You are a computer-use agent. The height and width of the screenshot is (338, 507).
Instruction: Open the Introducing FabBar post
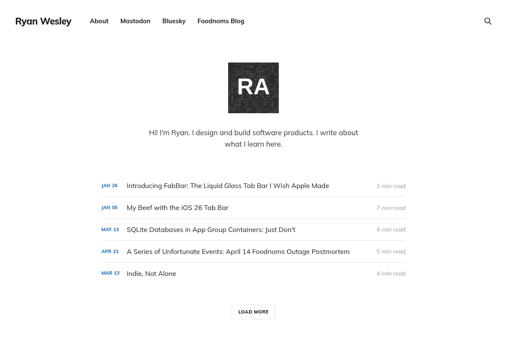(x=228, y=186)
